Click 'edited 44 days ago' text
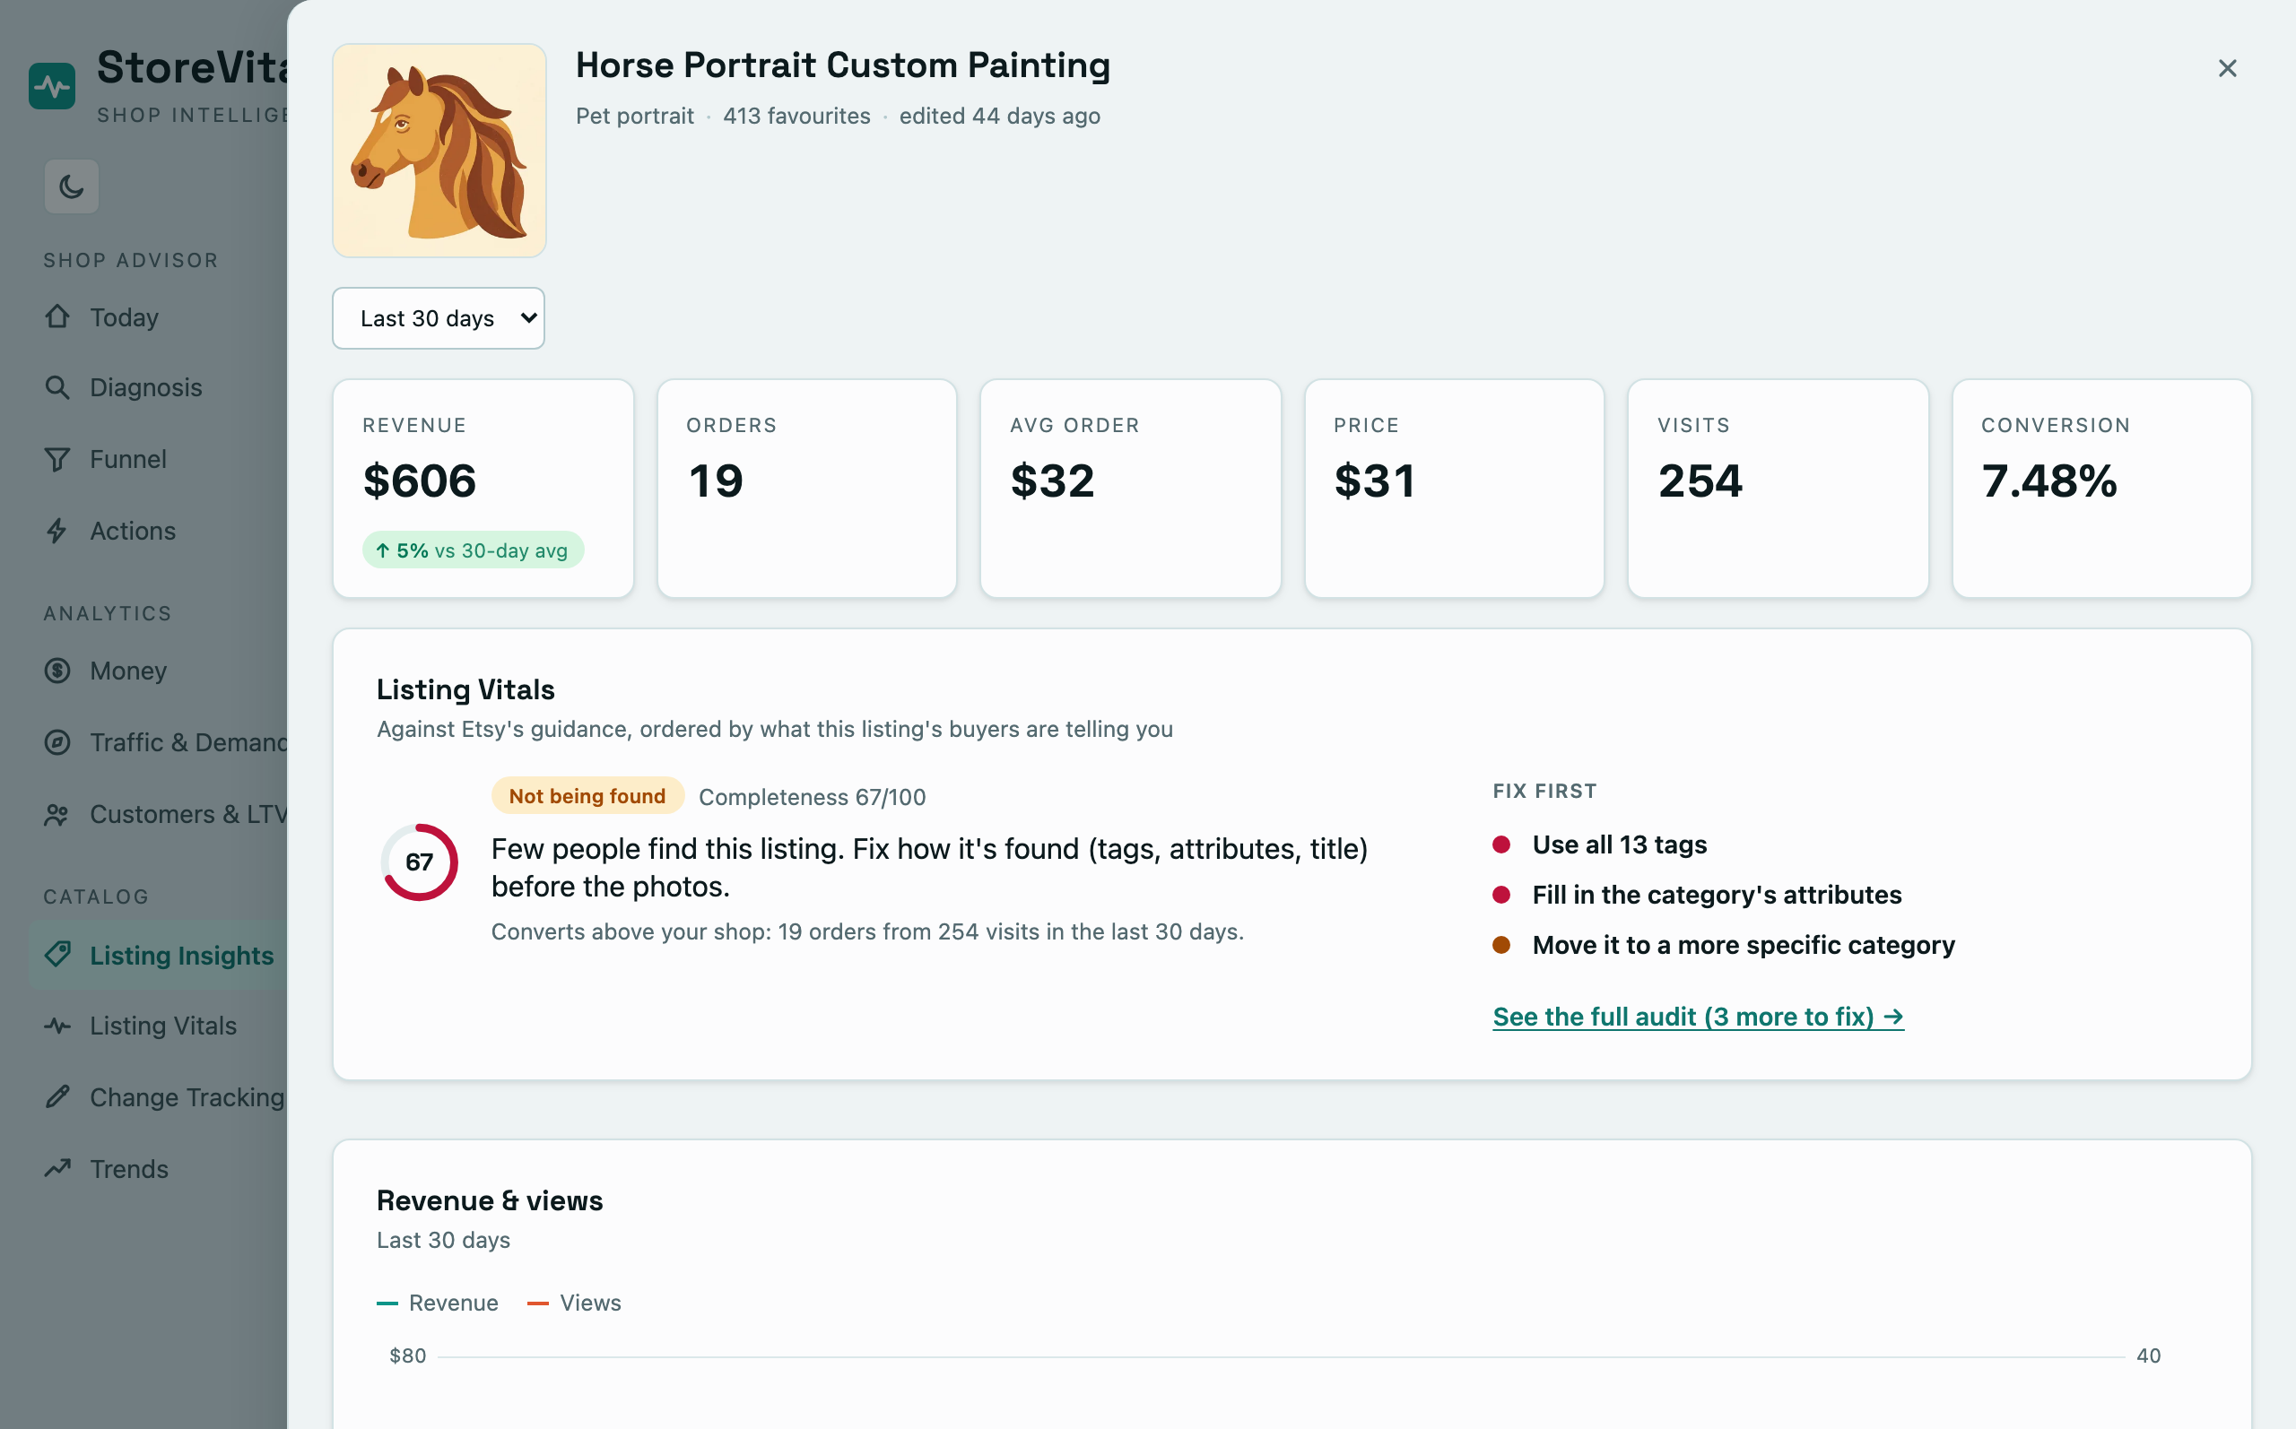Image resolution: width=2296 pixels, height=1429 pixels. [x=999, y=117]
